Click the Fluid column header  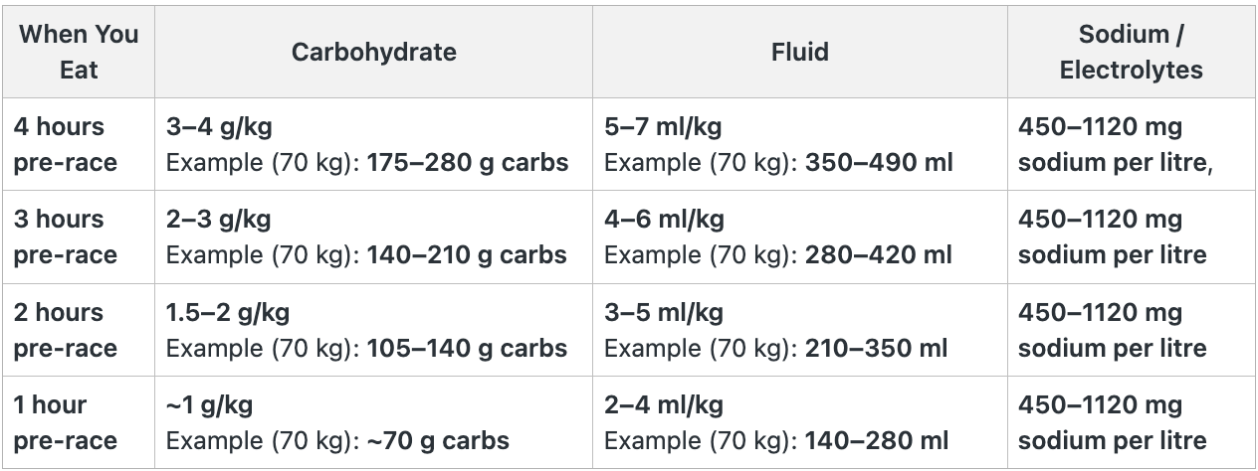coord(799,52)
